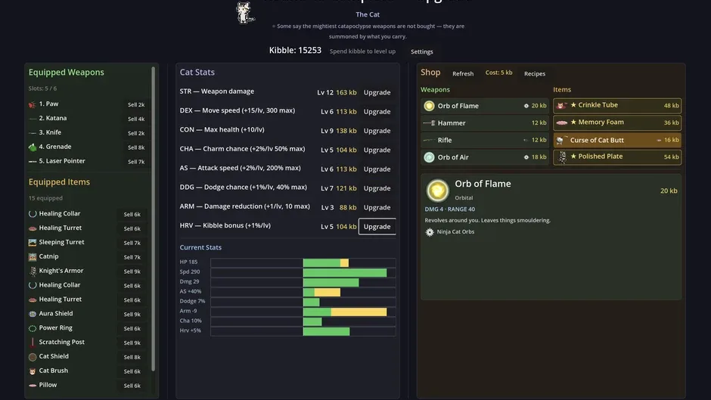Sell the Knight's Armor item
Image resolution: width=711 pixels, height=400 pixels.
[x=132, y=271]
